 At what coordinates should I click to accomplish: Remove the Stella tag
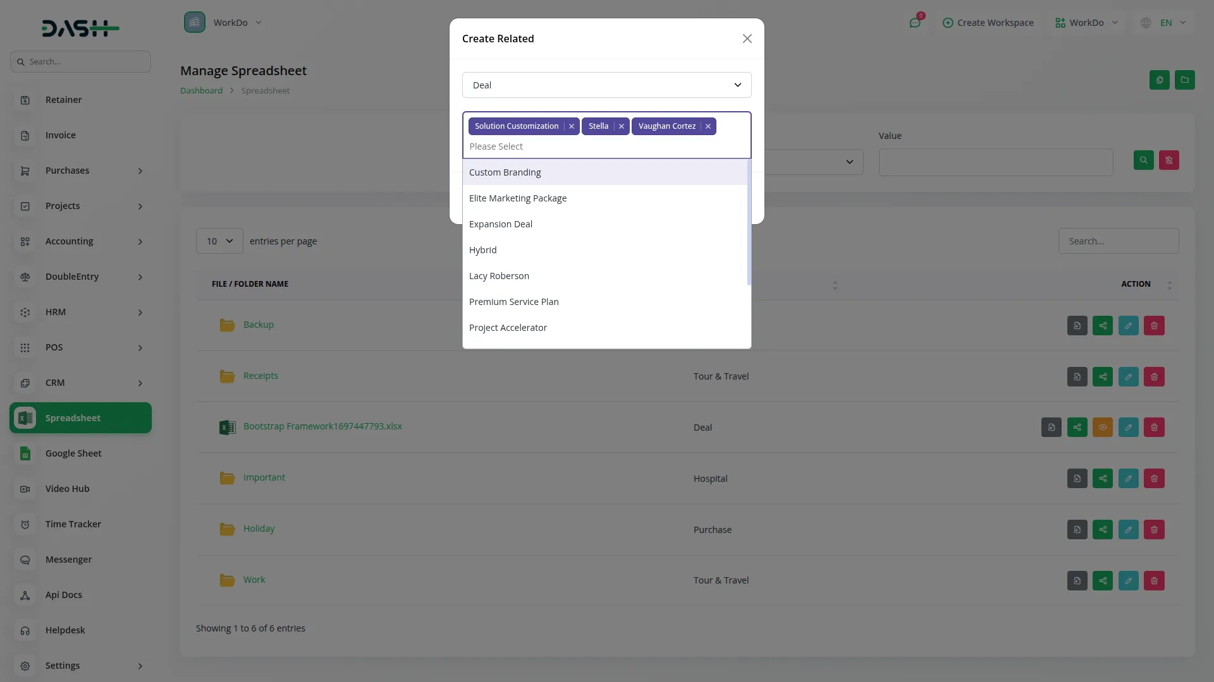pyautogui.click(x=622, y=126)
